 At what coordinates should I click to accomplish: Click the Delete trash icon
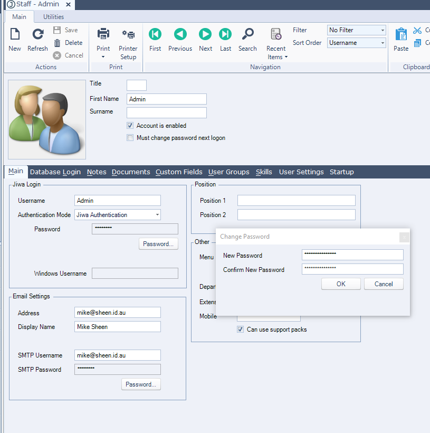(x=58, y=43)
